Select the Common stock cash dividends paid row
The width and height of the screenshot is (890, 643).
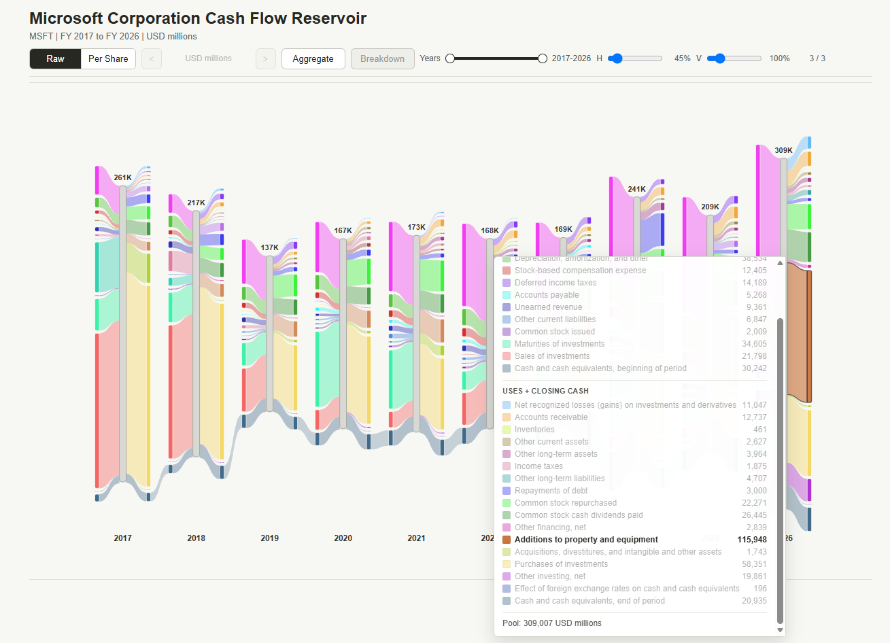pos(634,515)
